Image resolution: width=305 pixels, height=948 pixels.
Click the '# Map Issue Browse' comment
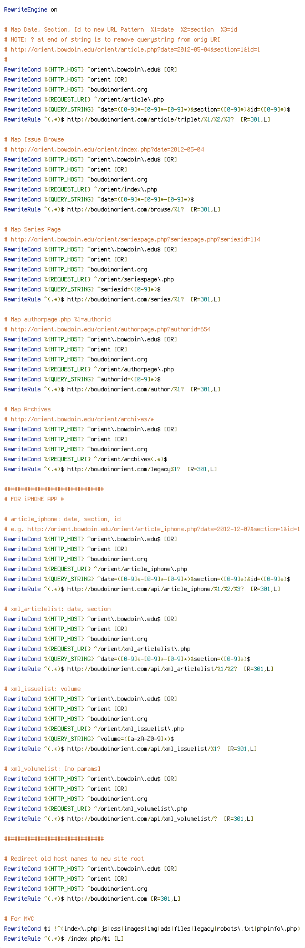click(34, 139)
